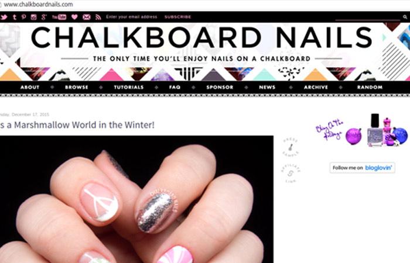
Task: Open the ABOUT menu item
Action: [x=30, y=87]
